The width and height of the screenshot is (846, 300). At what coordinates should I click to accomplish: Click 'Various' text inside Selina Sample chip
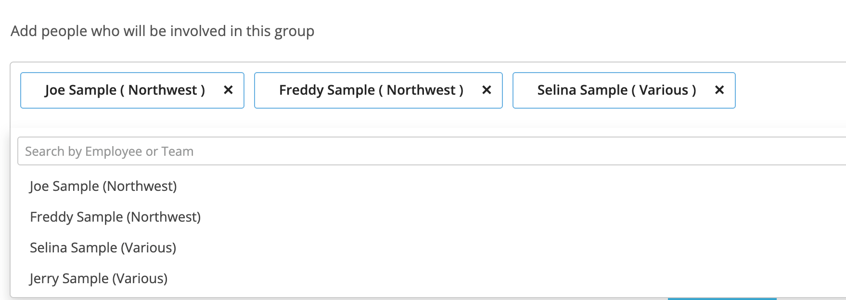664,90
